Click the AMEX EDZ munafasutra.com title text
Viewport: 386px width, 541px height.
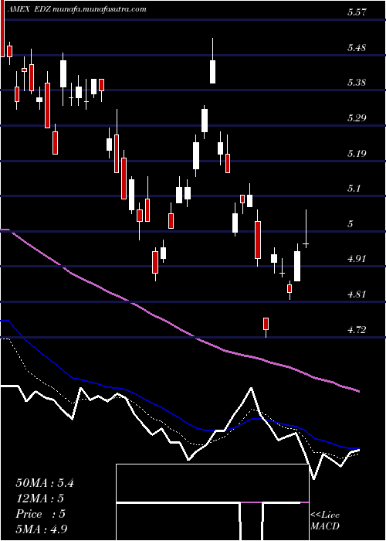tap(77, 9)
